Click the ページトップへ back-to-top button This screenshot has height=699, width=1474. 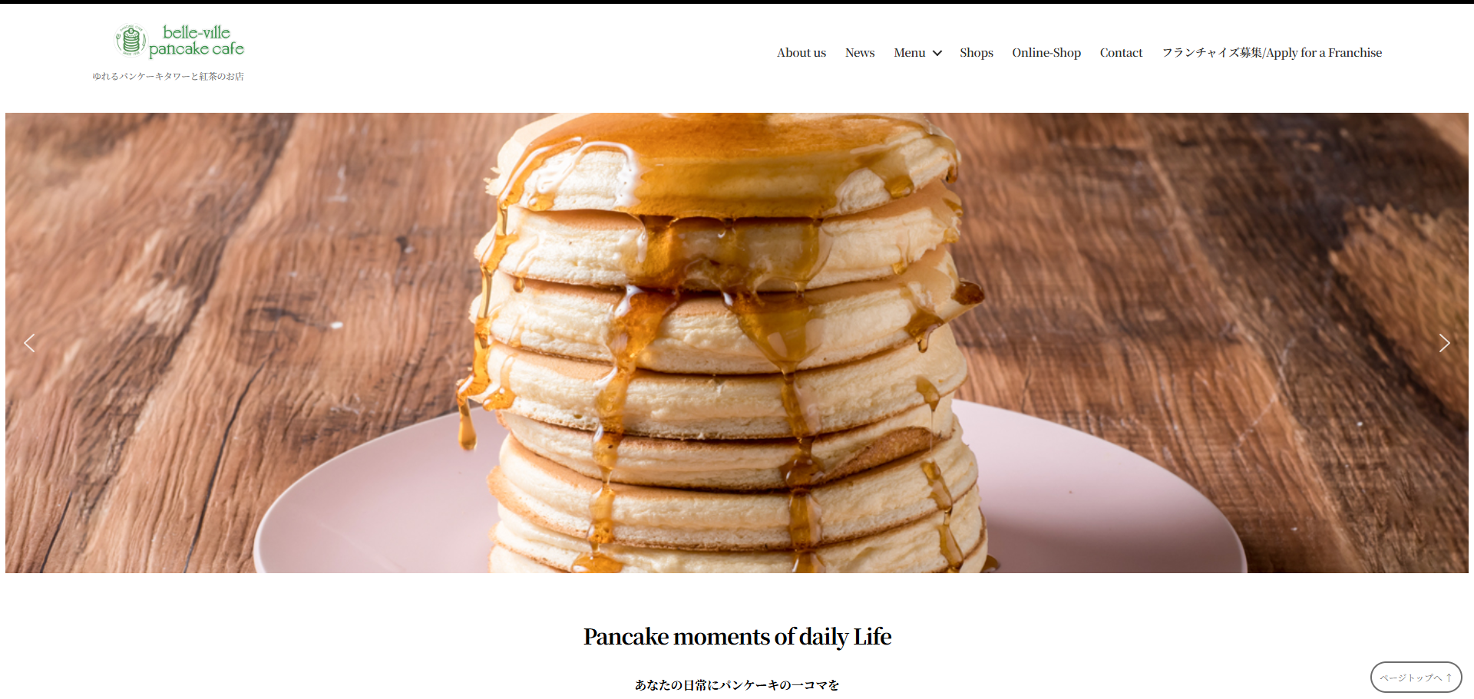click(x=1416, y=677)
